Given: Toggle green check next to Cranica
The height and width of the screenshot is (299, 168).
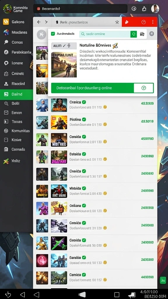Looking at the screenshot, I should [x=84, y=102].
